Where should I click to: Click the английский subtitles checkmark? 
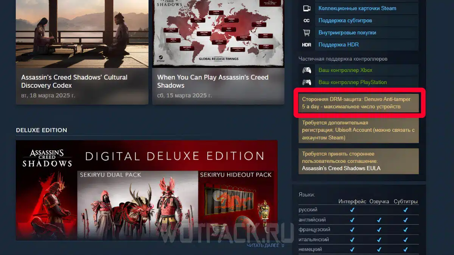pos(406,220)
